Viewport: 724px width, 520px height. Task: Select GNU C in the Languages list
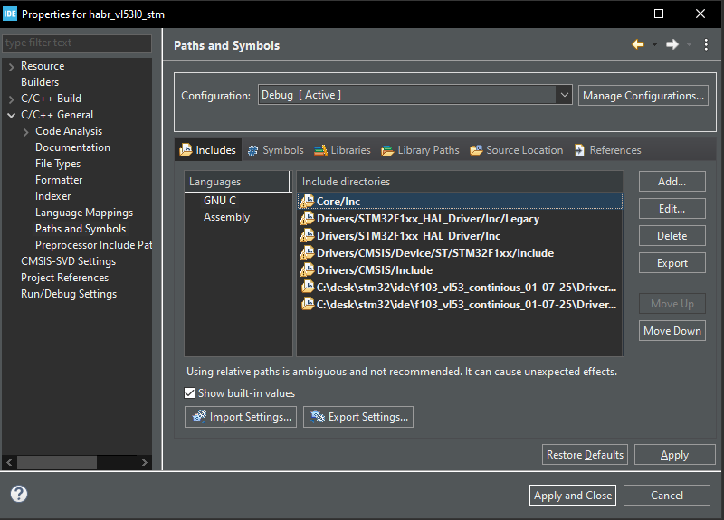220,201
